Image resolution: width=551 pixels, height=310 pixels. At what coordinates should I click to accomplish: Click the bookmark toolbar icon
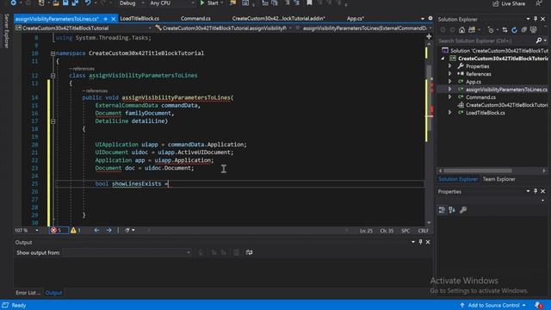309,3
